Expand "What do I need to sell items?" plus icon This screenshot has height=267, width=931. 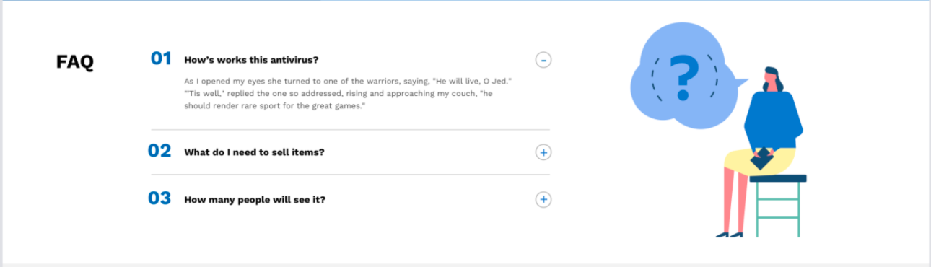click(x=543, y=152)
